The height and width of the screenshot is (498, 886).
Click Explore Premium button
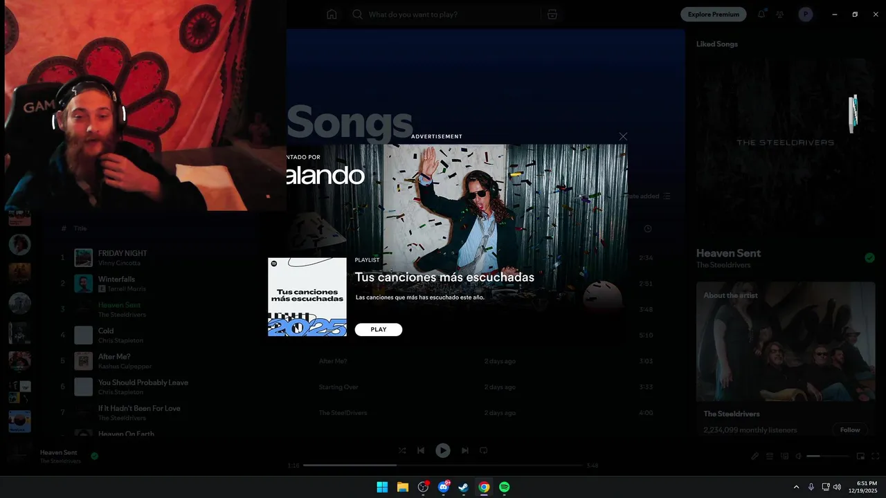(714, 14)
